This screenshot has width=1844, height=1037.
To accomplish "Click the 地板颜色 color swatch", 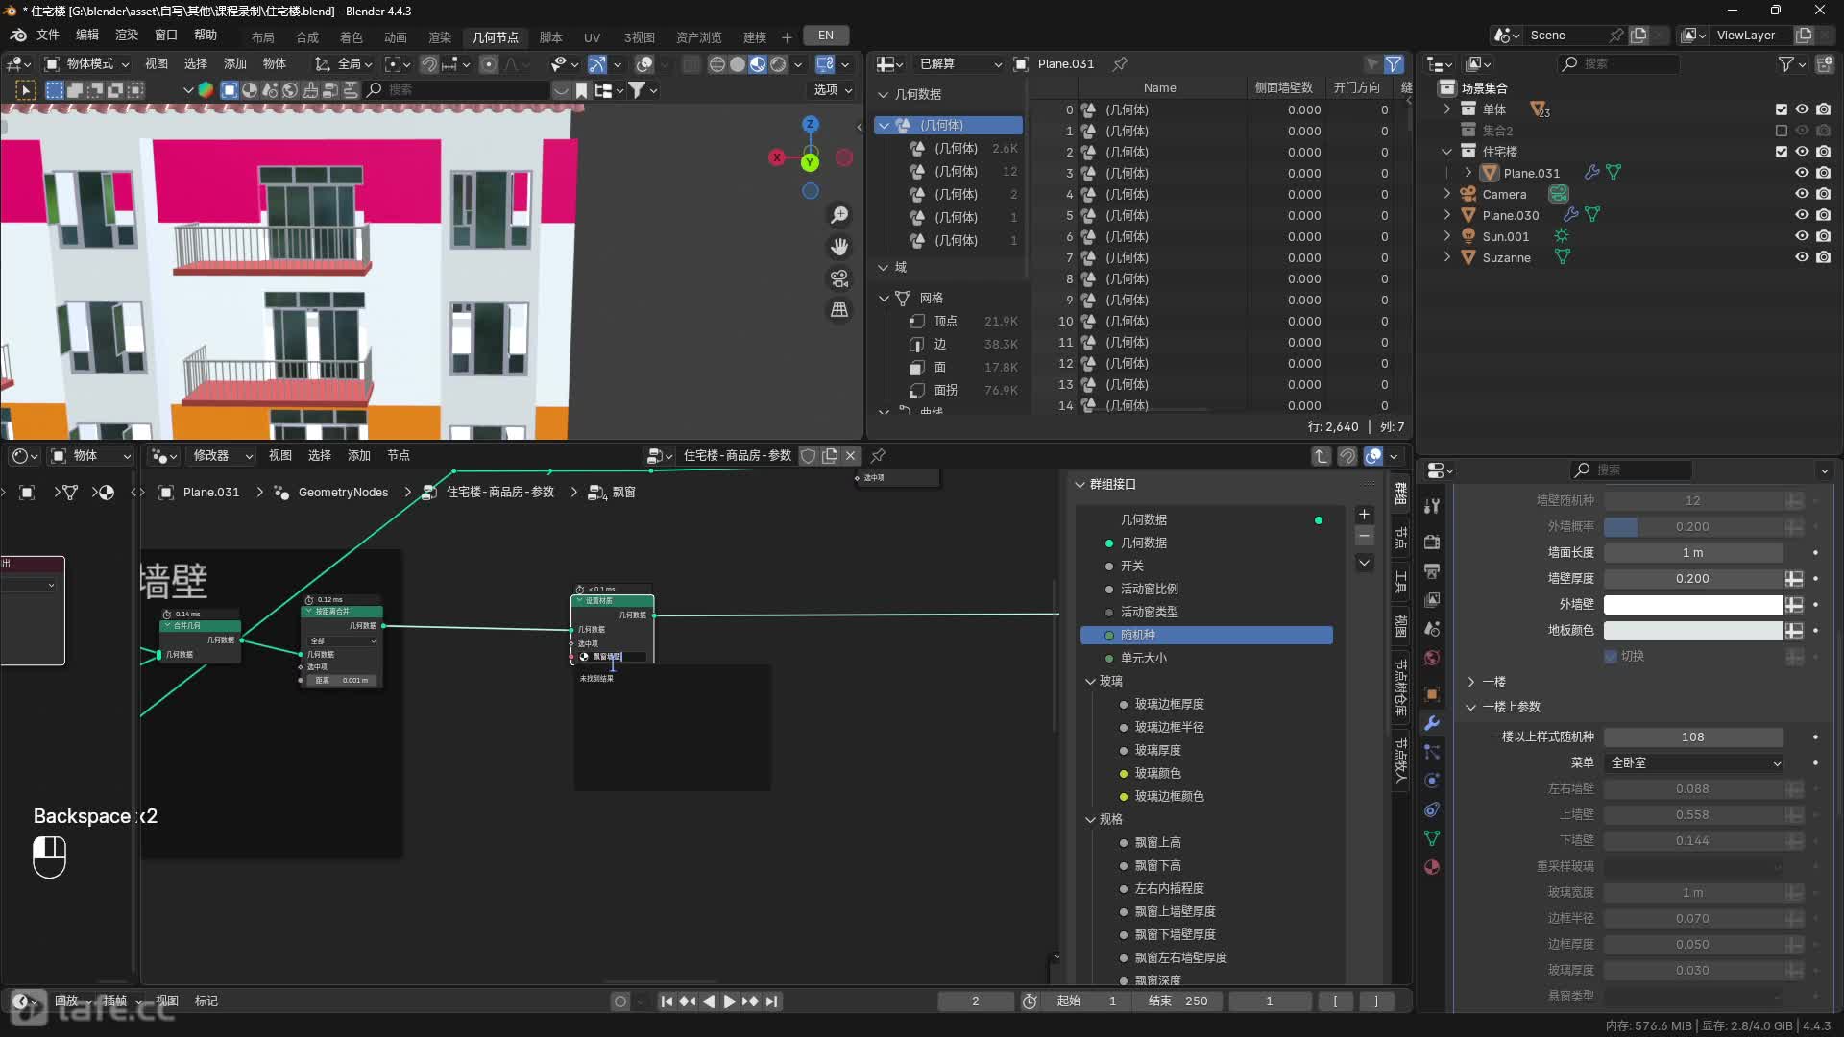I will [x=1693, y=631].
